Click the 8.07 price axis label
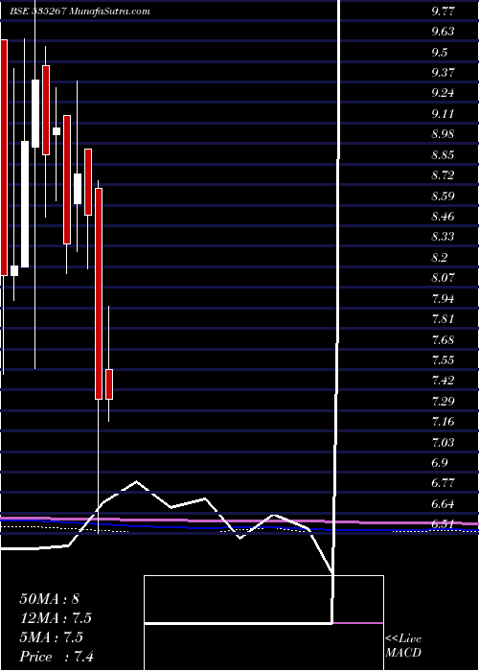The width and height of the screenshot is (479, 671). [443, 279]
